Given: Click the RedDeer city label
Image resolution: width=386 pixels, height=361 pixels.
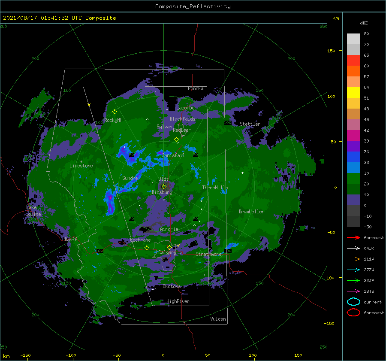Looking at the screenshot, I should (x=182, y=130).
